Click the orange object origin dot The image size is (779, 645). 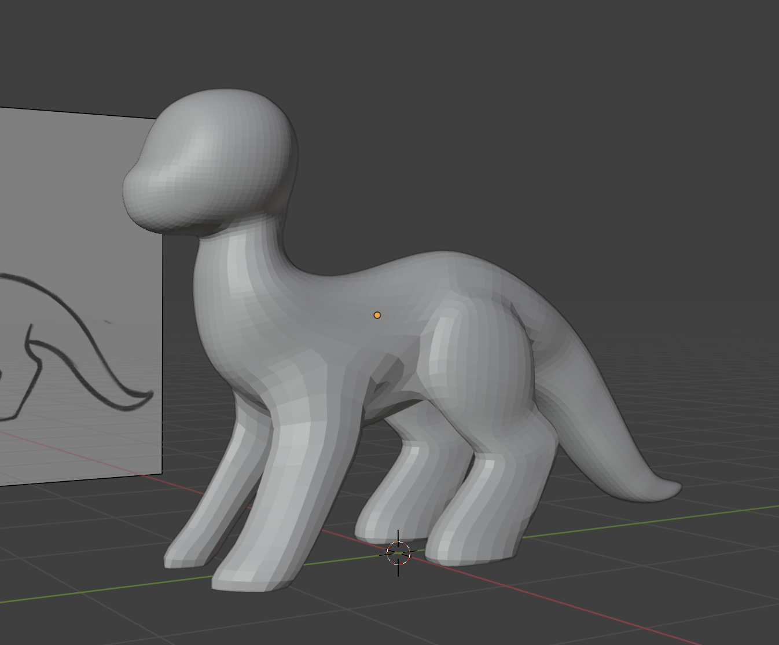click(377, 314)
